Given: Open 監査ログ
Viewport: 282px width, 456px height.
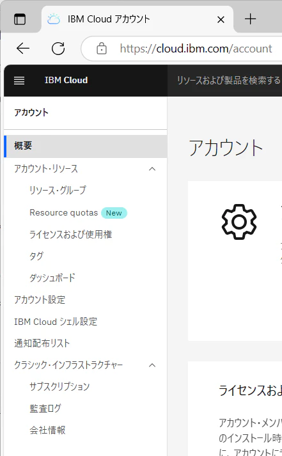Looking at the screenshot, I should pyautogui.click(x=45, y=409).
